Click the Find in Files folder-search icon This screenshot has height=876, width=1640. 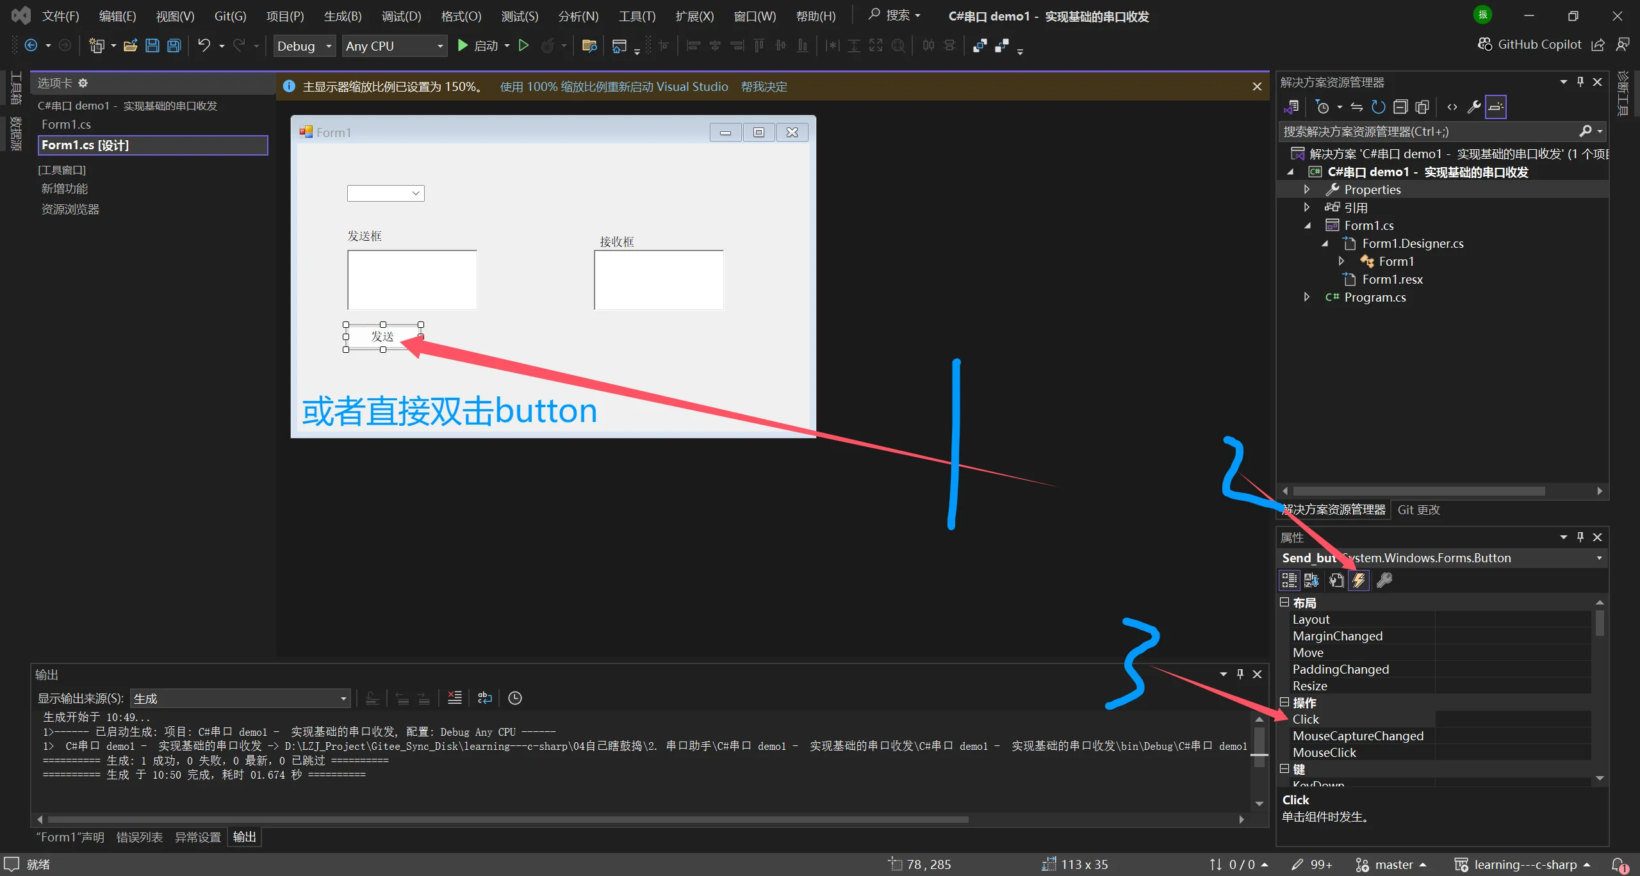(589, 45)
